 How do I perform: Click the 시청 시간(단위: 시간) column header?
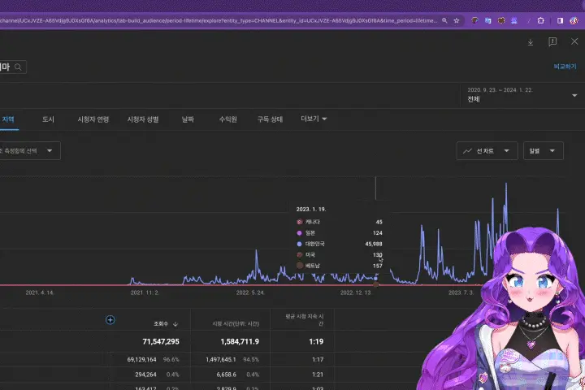236,324
